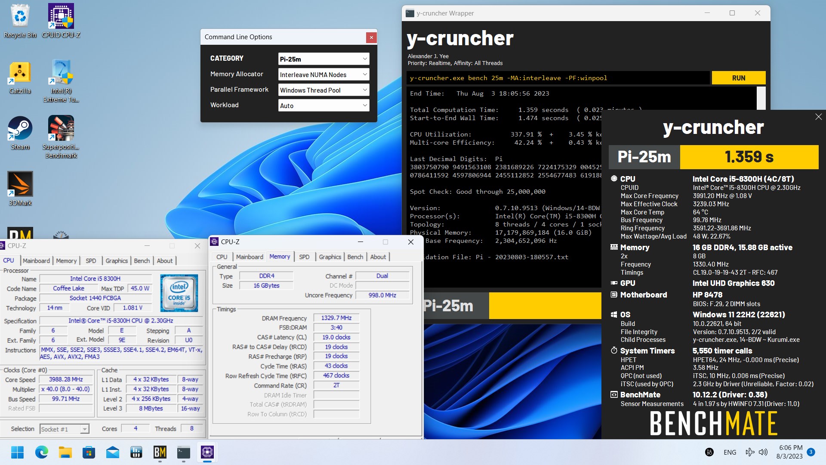826x465 pixels.
Task: Click the Level 3 cache 8 MBytes value
Action: pyautogui.click(x=151, y=408)
